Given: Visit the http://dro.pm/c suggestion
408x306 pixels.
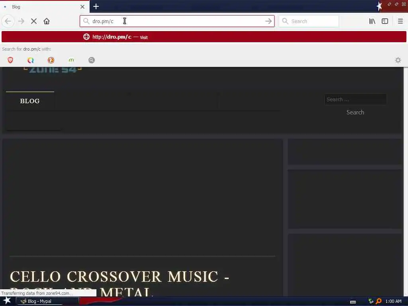Looking at the screenshot, I should [204, 37].
